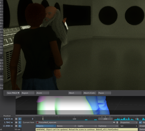Expand the Current Item FocusNull_zipscam dropdown
Viewport: 145px width, 131px height.
coord(75,122)
